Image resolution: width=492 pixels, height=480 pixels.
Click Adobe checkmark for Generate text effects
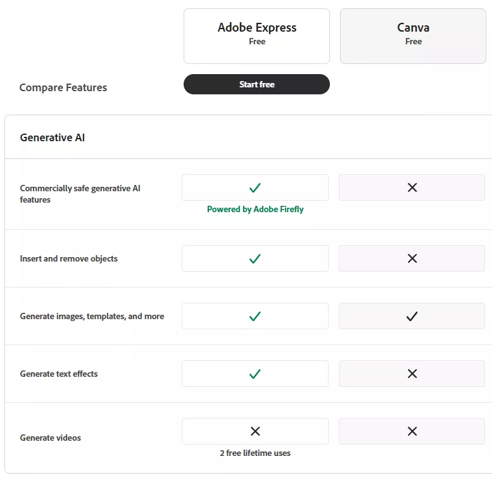[255, 374]
